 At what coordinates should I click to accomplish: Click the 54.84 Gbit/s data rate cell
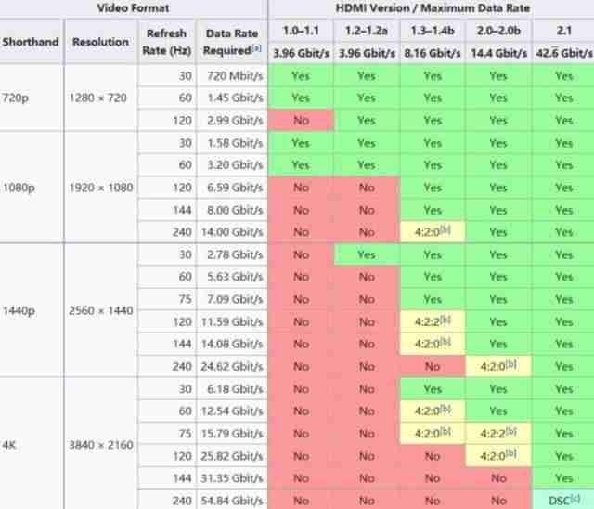pyautogui.click(x=232, y=501)
